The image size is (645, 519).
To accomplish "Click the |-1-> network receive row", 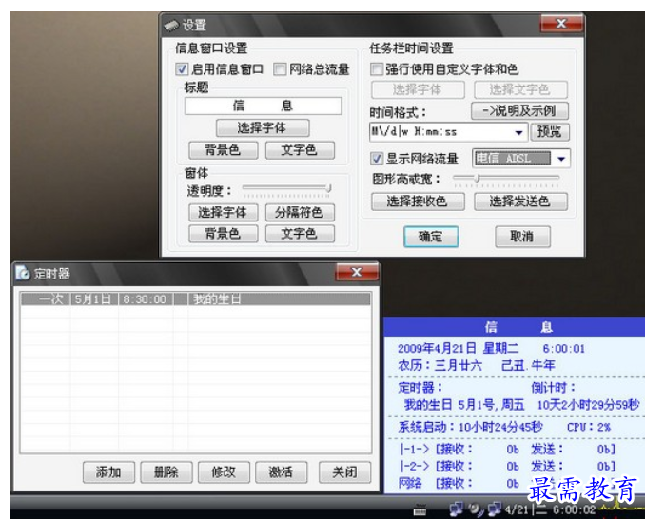I will coord(507,450).
